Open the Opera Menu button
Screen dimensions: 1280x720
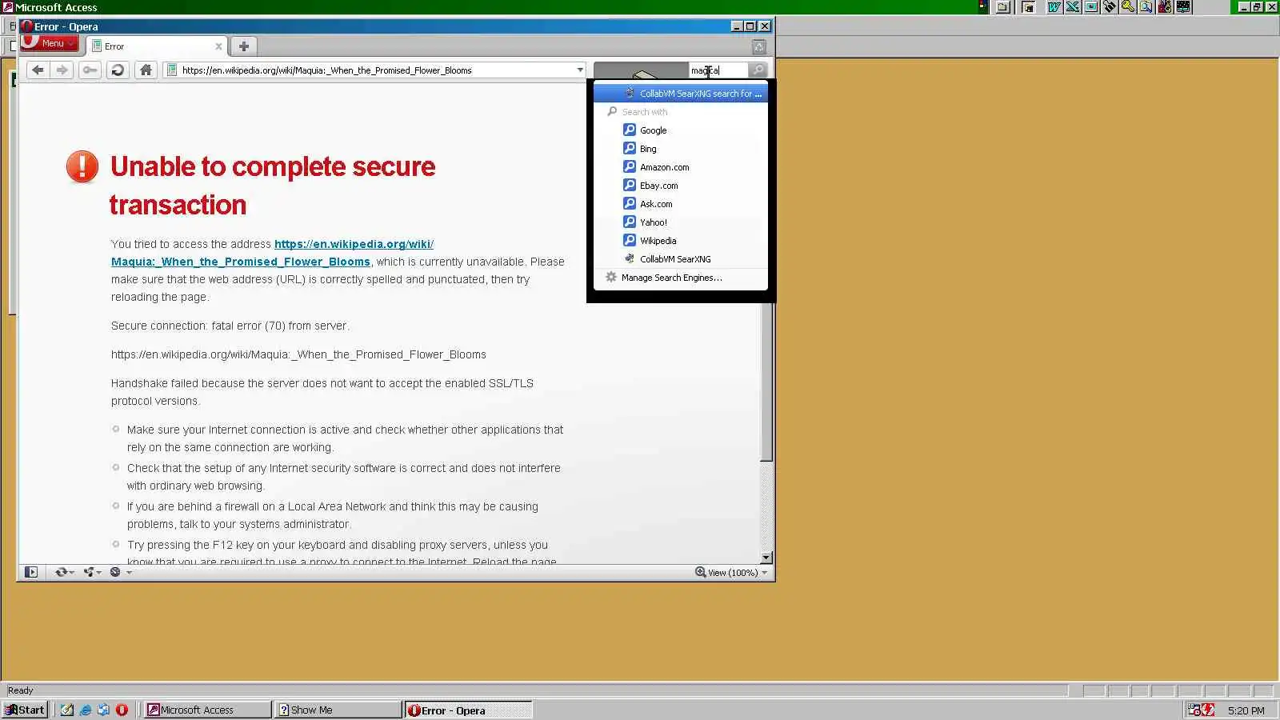(50, 43)
